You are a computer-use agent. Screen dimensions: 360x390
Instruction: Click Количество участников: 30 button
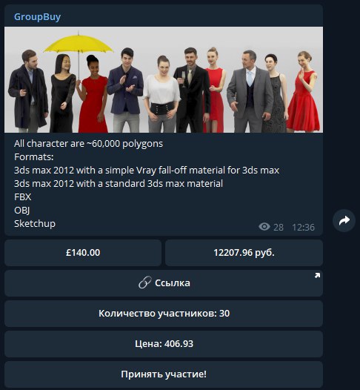pos(164,314)
